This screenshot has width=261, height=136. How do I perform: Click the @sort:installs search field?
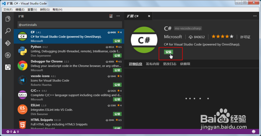(70, 25)
